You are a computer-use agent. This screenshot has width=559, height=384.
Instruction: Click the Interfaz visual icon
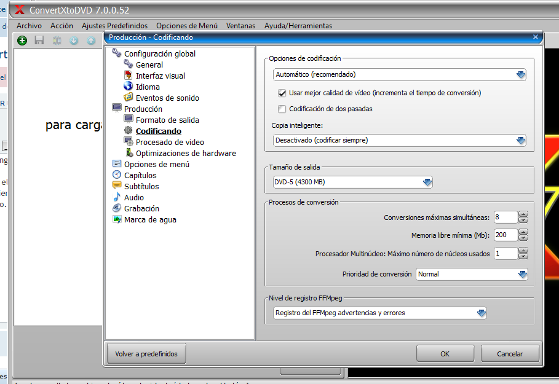[x=129, y=75]
